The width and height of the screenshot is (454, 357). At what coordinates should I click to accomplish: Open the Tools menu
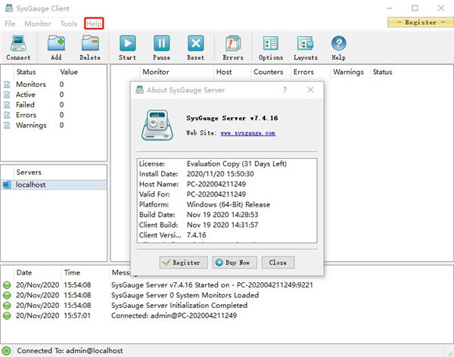[x=69, y=23]
